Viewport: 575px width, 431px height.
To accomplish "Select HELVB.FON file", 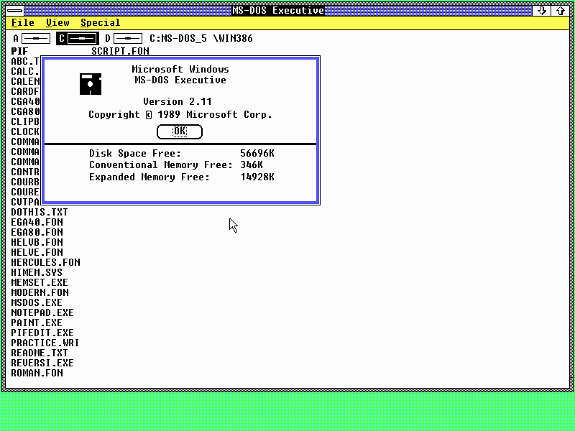I will 37,242.
